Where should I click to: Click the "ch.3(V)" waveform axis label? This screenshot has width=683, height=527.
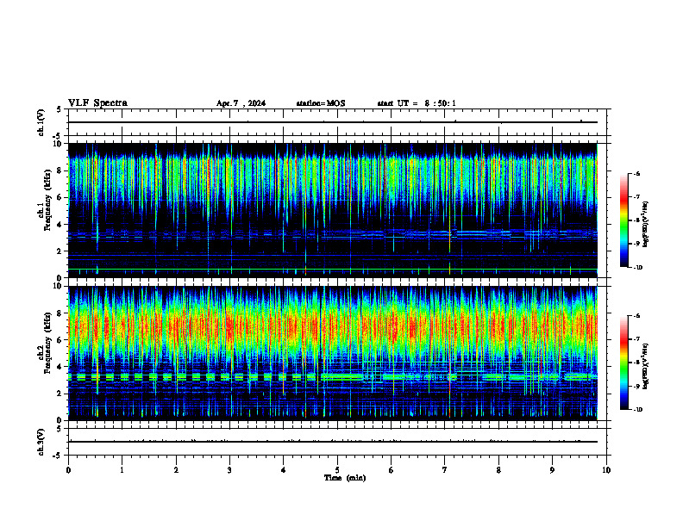(x=41, y=442)
